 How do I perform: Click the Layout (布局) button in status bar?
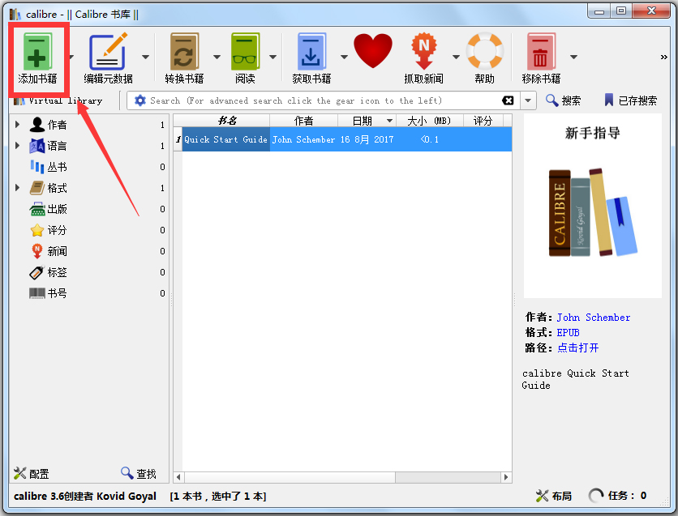(x=554, y=496)
